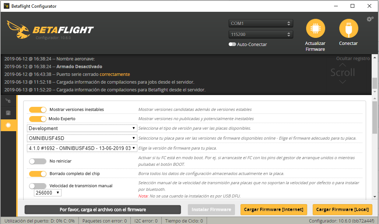Change baud rate in 256000 dropdown

[47, 192]
